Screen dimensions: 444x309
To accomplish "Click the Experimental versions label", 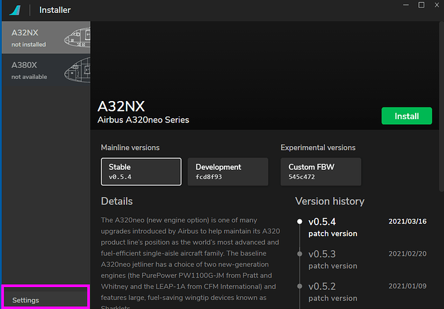I will [x=318, y=147].
